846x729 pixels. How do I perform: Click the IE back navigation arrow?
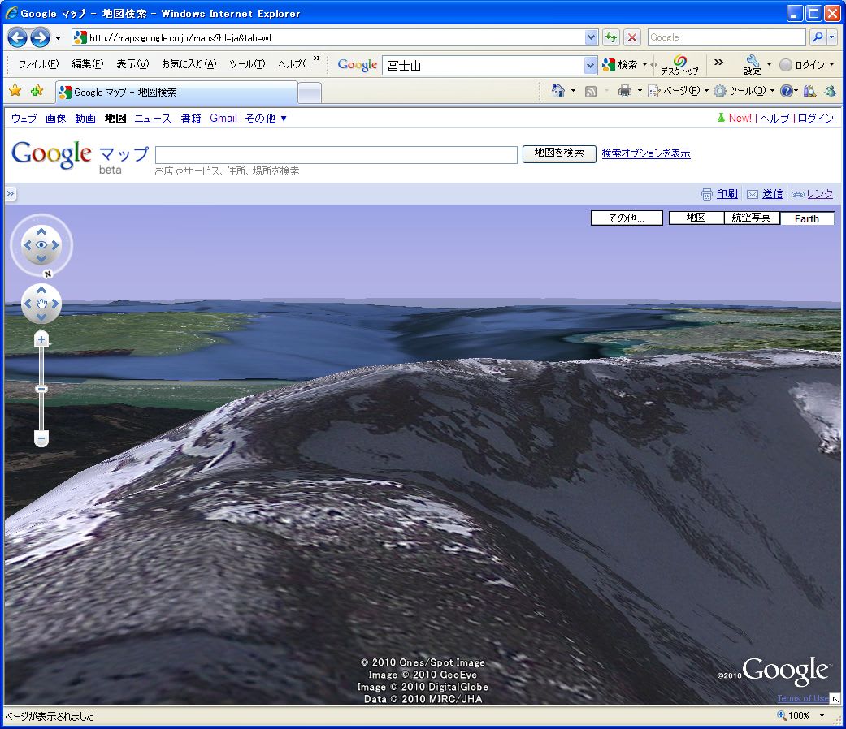(18, 37)
